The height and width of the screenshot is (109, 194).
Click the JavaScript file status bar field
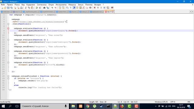(5, 102)
